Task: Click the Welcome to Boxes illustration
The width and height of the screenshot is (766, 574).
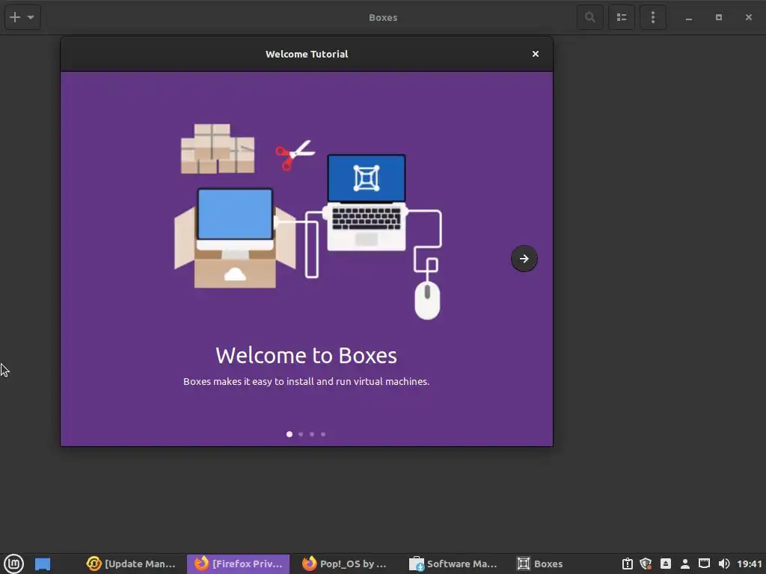Action: 307,221
